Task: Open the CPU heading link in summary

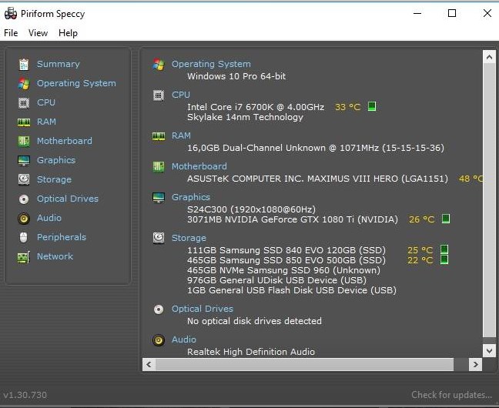Action: pyautogui.click(x=181, y=95)
